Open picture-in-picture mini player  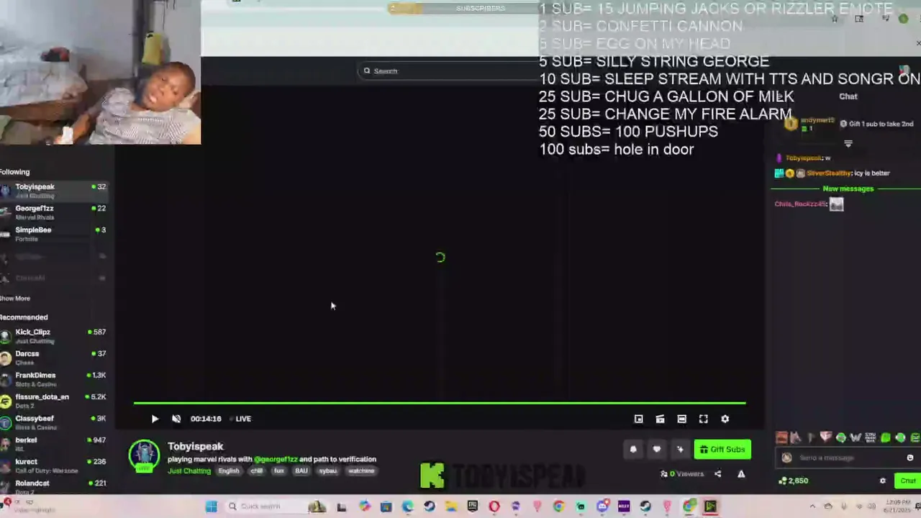[x=638, y=419]
